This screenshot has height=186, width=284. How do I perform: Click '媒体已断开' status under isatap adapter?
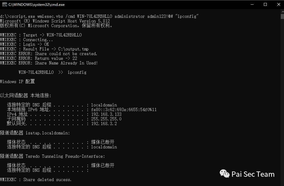click(x=103, y=142)
